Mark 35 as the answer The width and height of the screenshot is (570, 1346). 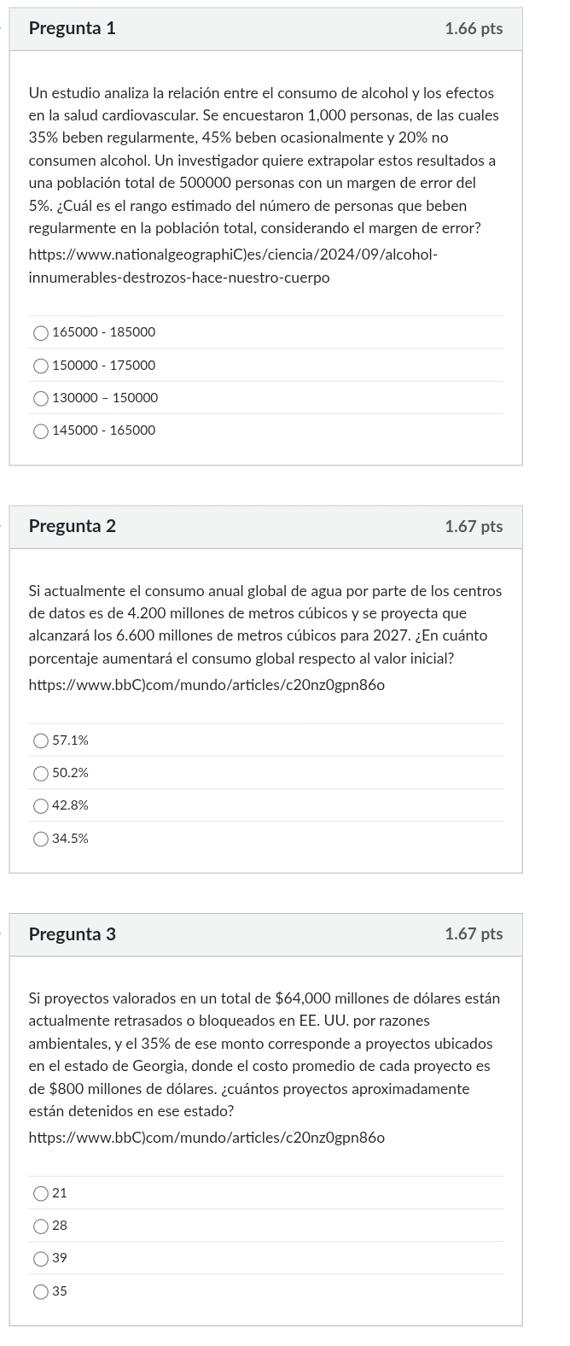coord(41,1291)
